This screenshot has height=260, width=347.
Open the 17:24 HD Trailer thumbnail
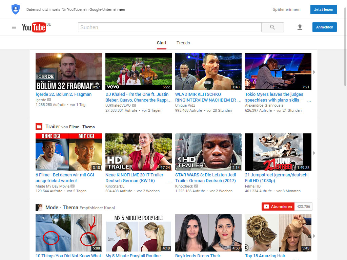coord(139,152)
